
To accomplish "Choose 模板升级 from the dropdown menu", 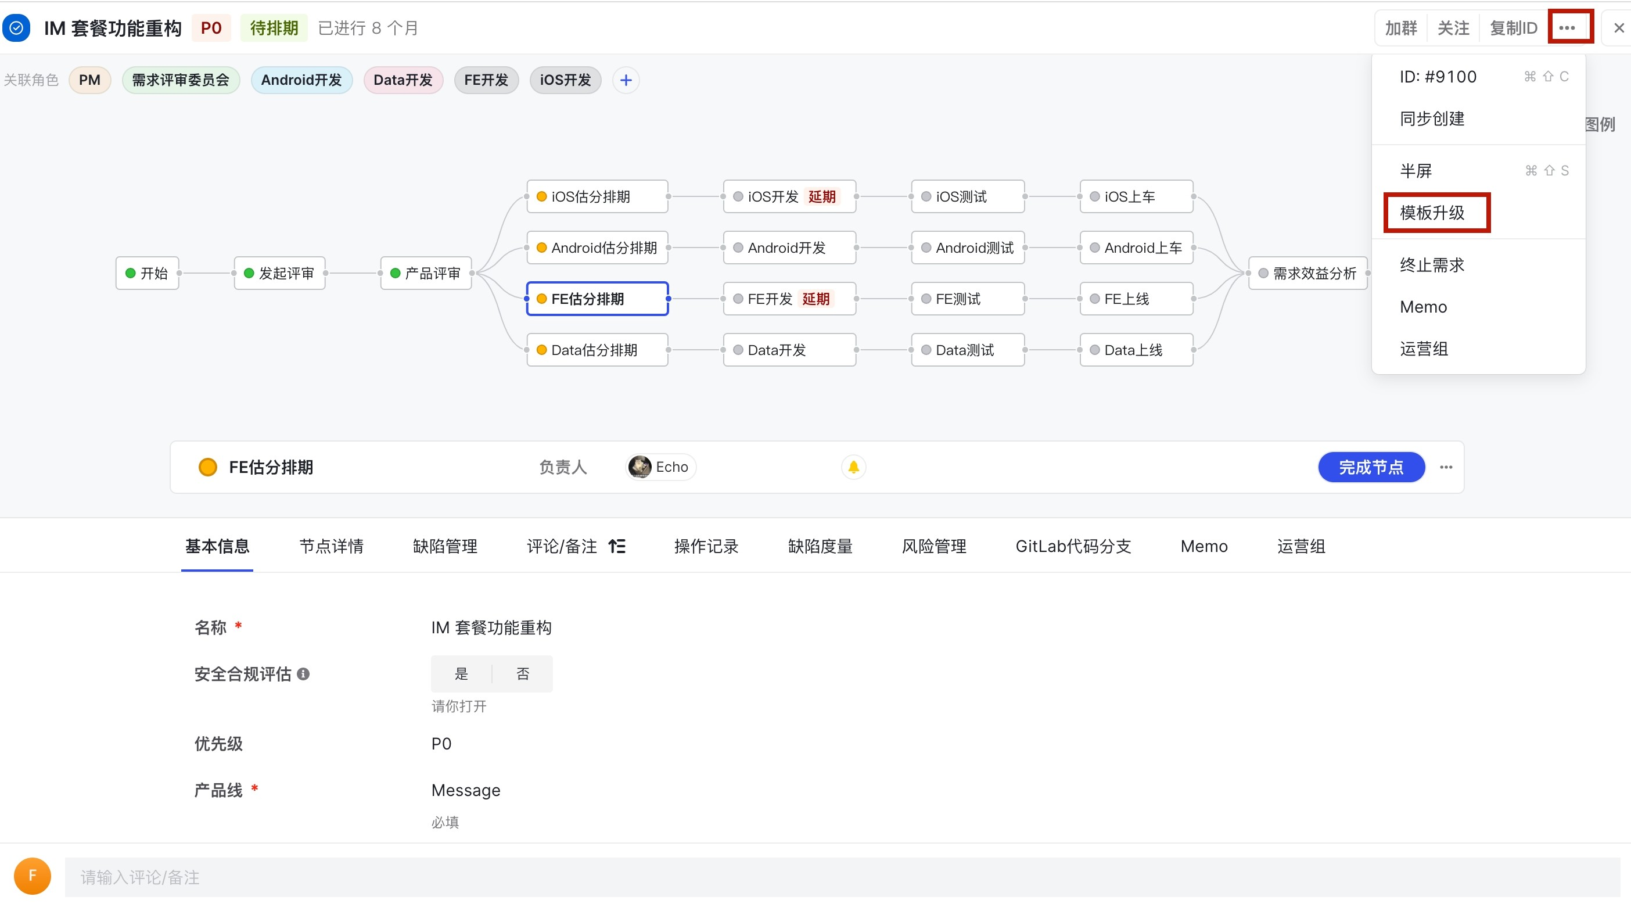I will [1432, 213].
